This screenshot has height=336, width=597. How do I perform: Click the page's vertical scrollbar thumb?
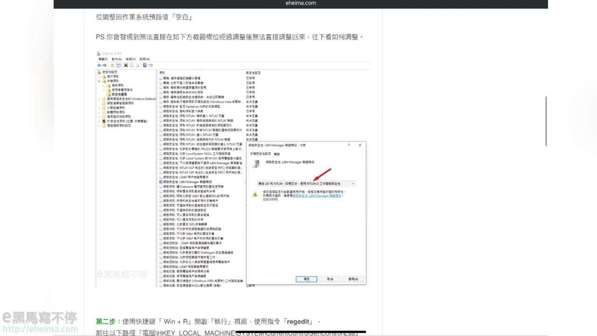(x=546, y=121)
